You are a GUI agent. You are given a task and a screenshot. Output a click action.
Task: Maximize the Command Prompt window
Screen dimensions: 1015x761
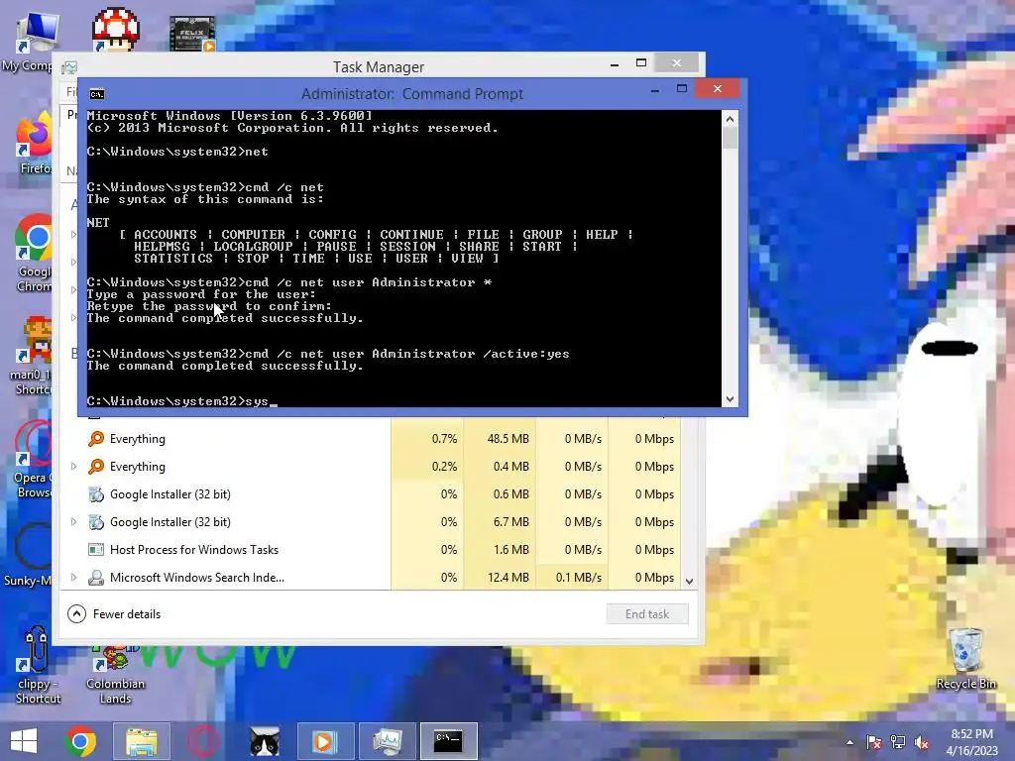coord(682,89)
